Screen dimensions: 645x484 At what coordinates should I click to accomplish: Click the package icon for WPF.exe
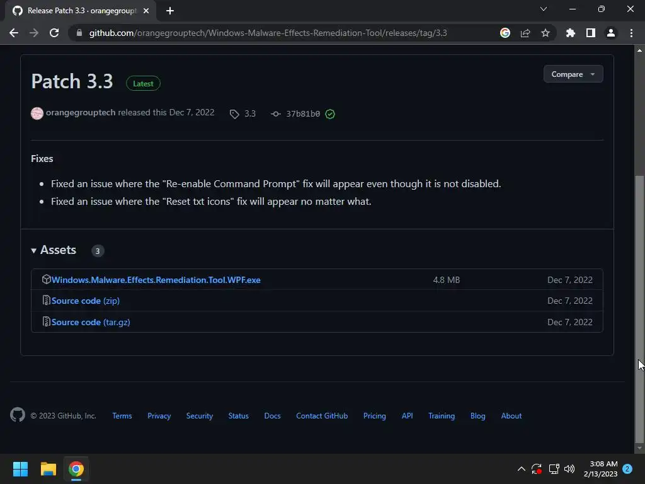pyautogui.click(x=47, y=279)
